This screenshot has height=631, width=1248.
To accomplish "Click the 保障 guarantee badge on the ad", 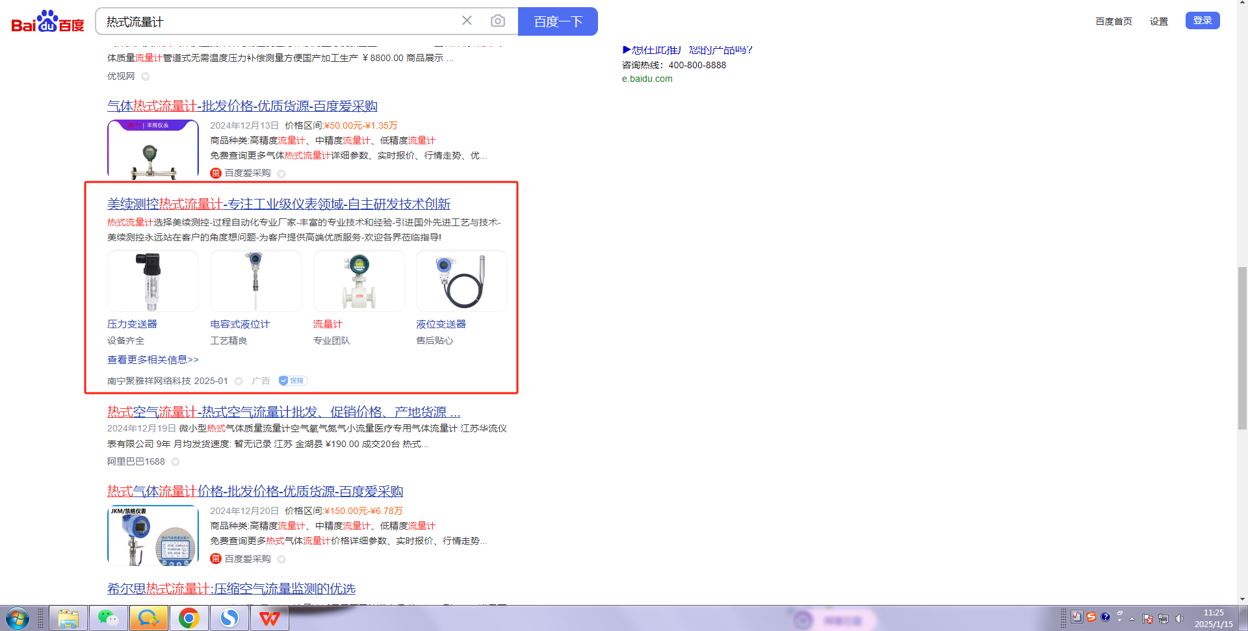I will (293, 381).
